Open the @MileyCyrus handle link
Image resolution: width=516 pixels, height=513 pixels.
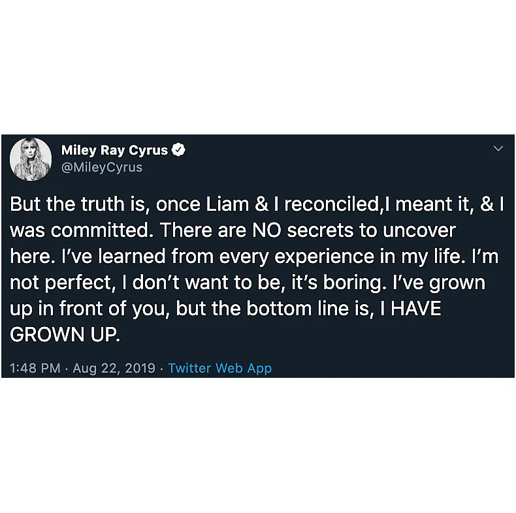point(101,167)
